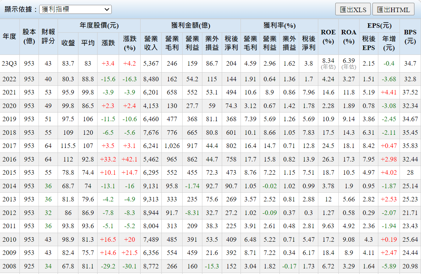
Task: Open the 顯示依據 獲利指標 dropdown
Action: click(75, 9)
